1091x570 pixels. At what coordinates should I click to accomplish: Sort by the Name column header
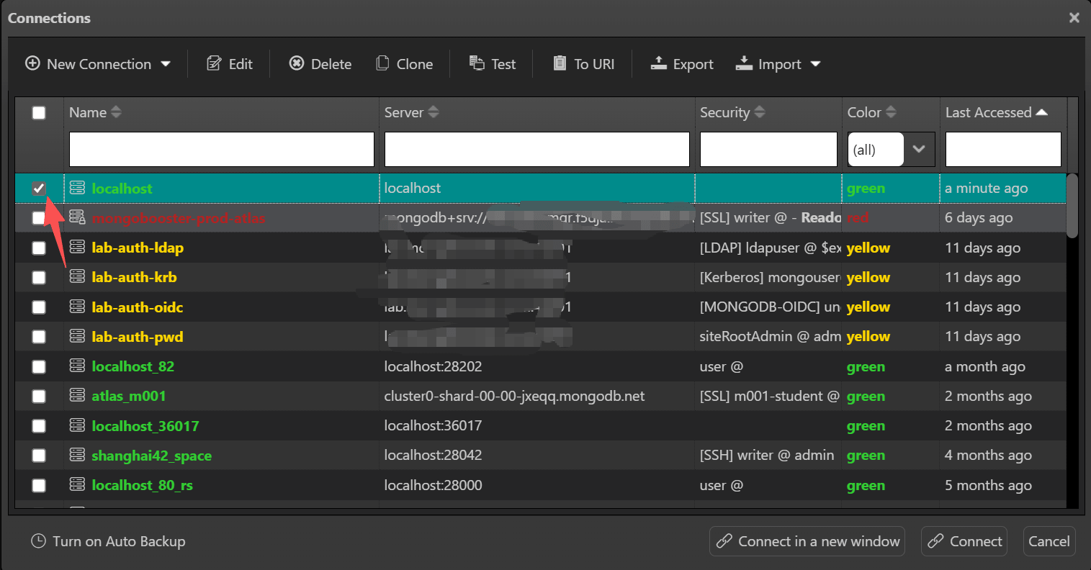[95, 112]
